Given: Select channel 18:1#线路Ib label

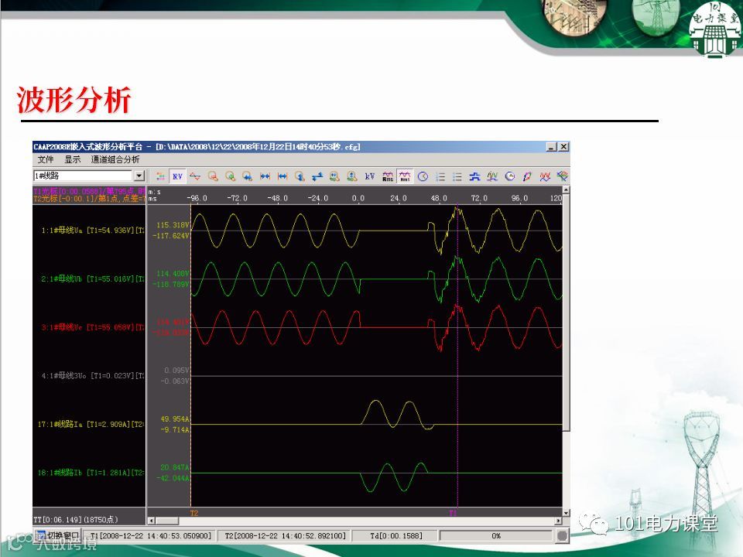Looking at the screenshot, I should pos(91,473).
